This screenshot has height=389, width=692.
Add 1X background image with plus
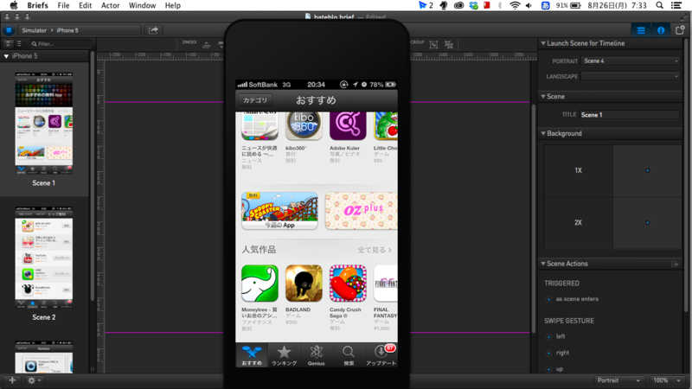647,170
